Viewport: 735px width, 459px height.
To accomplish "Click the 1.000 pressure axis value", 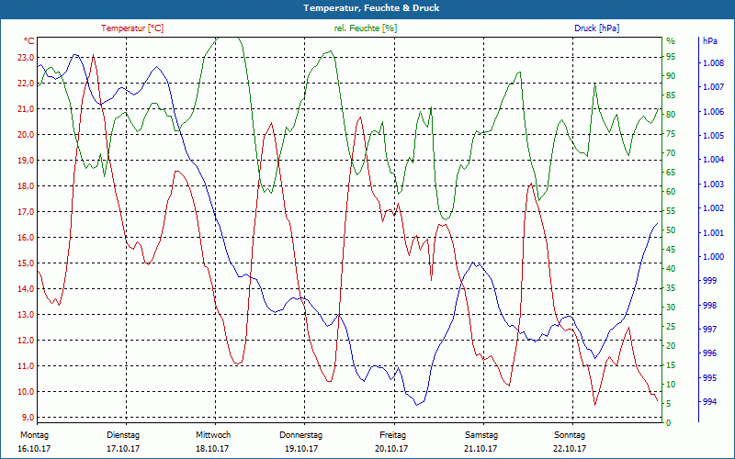I will pos(714,257).
